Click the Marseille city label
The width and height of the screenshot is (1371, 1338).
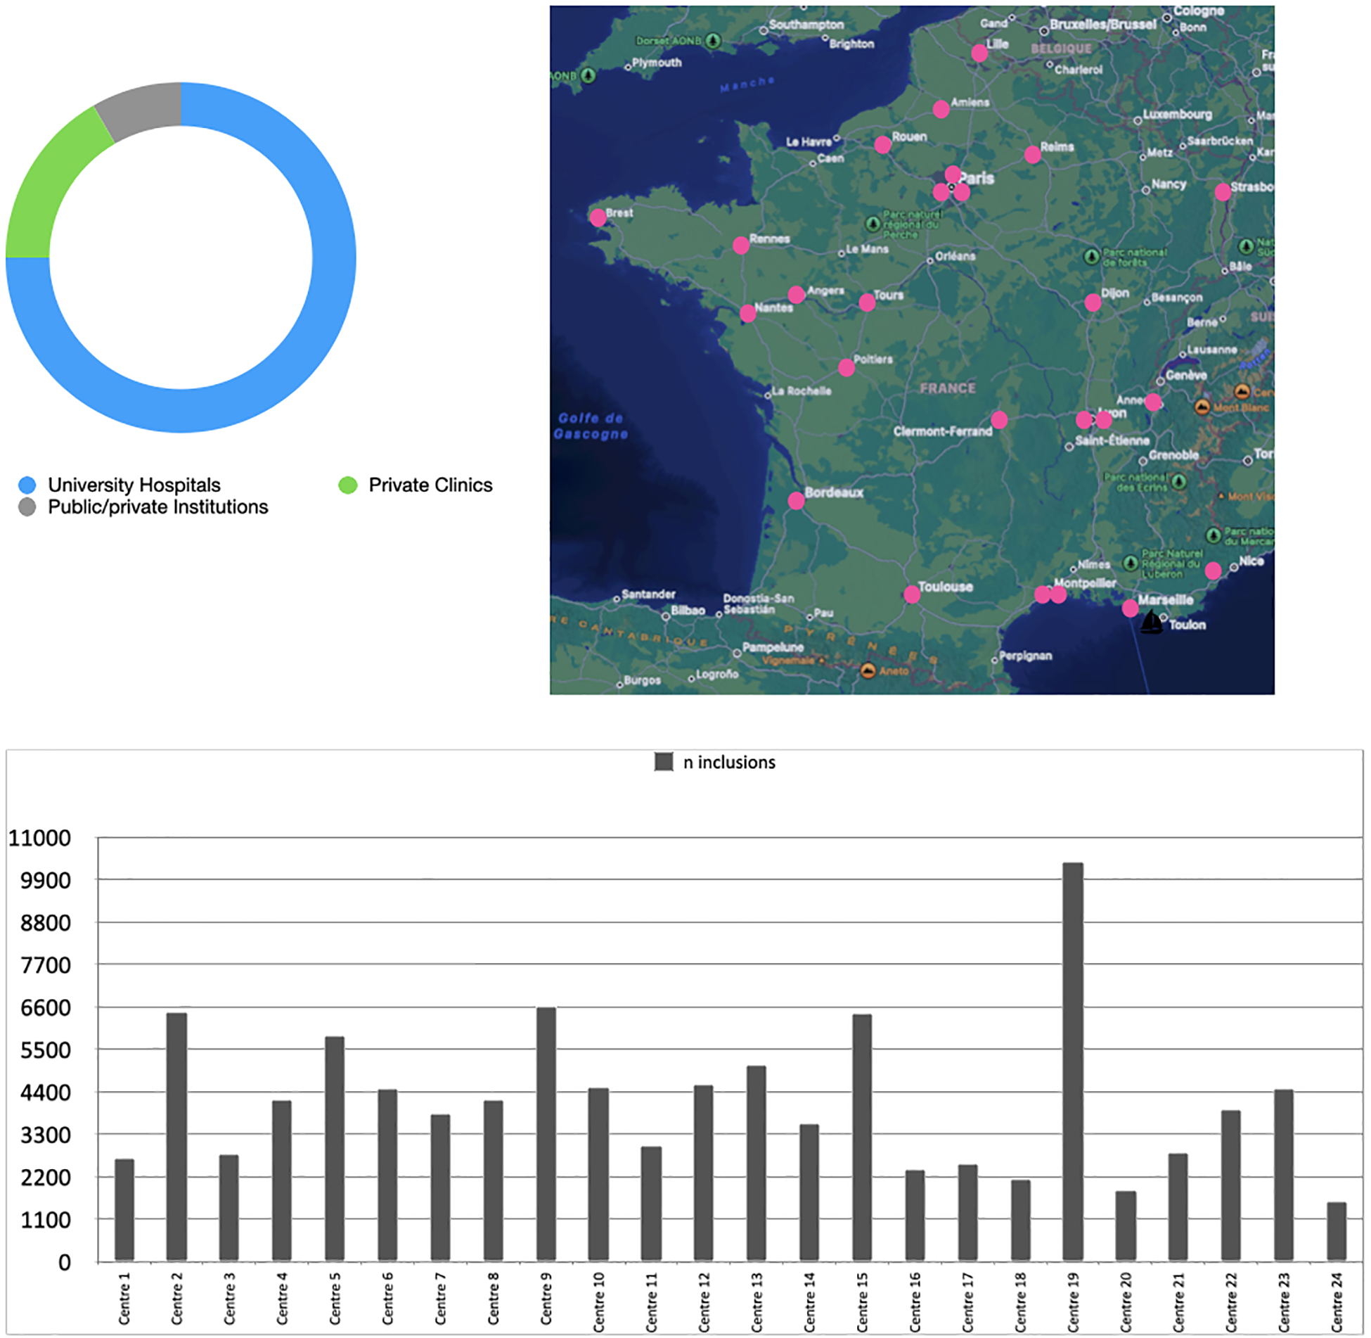(x=1165, y=599)
